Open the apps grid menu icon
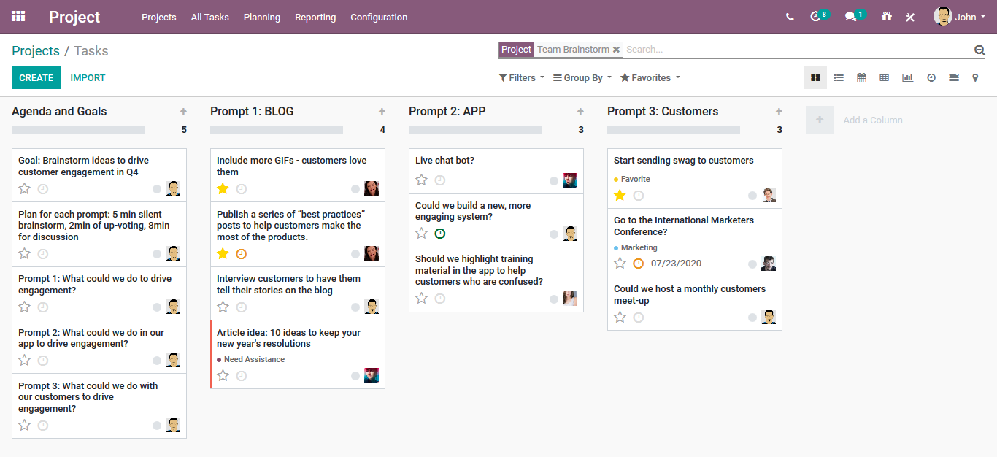The height and width of the screenshot is (457, 997). (18, 16)
